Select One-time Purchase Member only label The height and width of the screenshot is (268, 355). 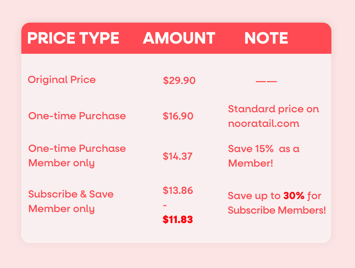click(77, 156)
